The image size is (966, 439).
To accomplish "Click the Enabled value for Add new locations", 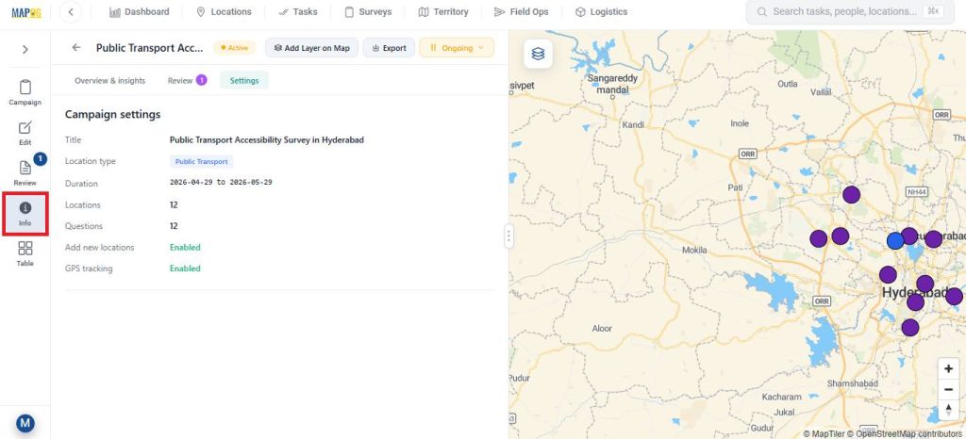I will coord(186,247).
